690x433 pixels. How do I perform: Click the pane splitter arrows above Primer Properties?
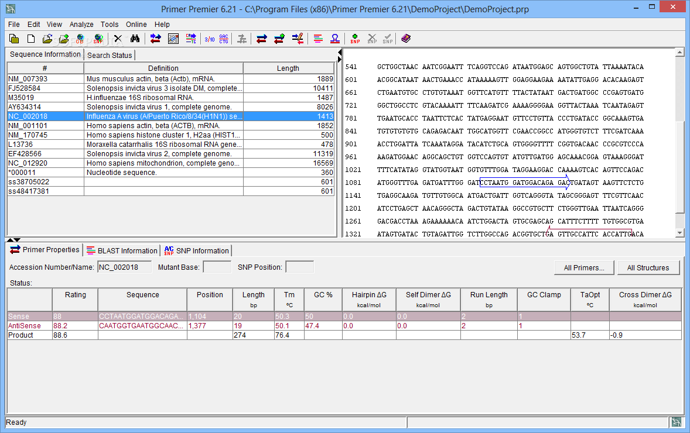coord(13,239)
